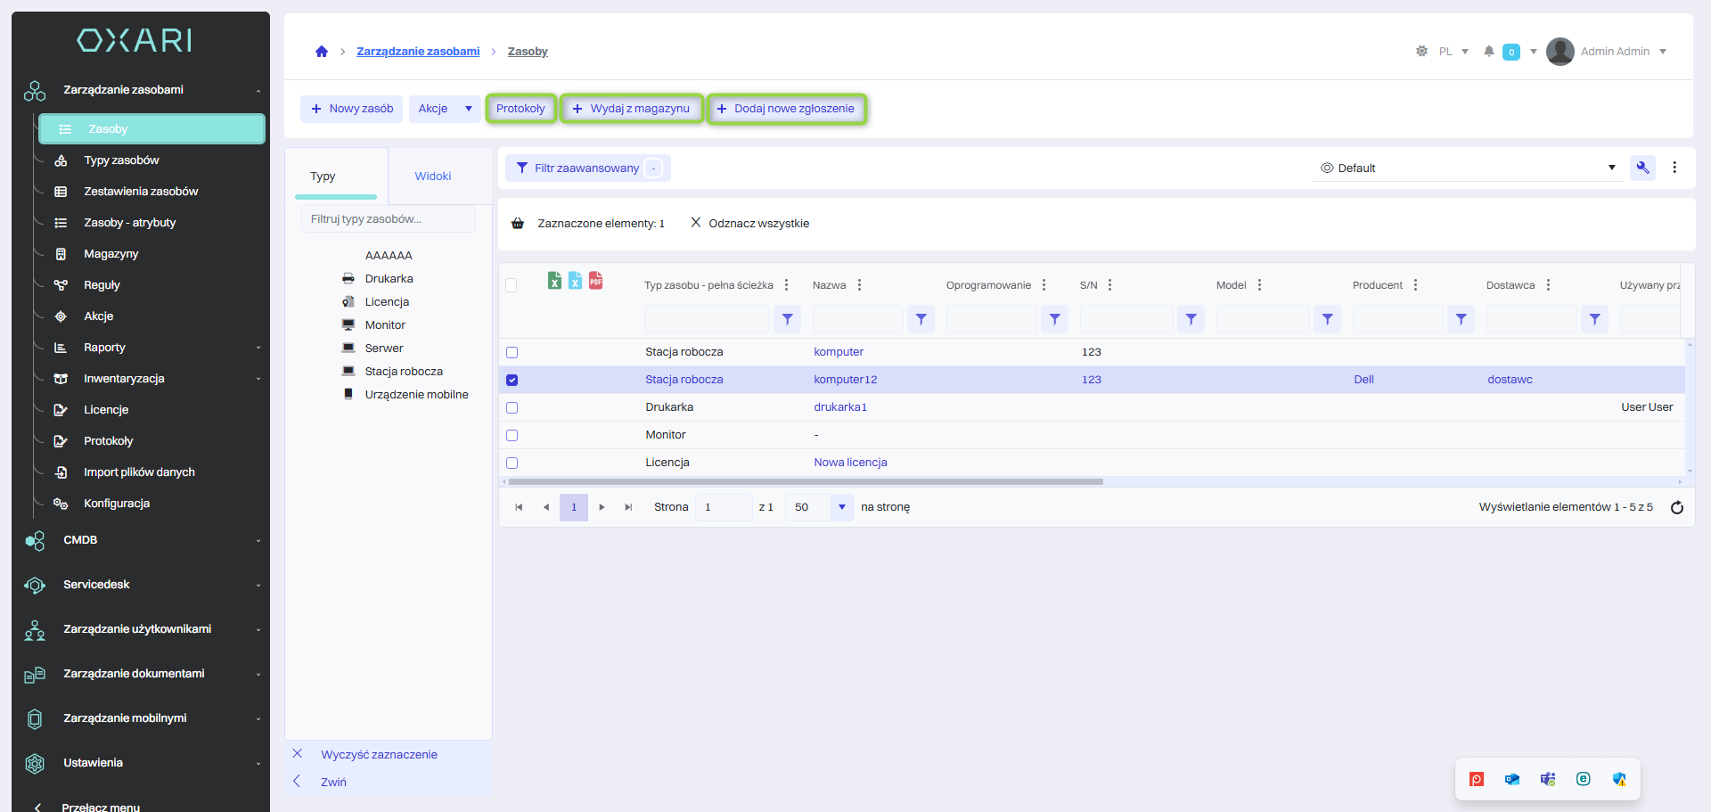Click the notification bell icon
The image size is (1711, 812).
pos(1488,52)
